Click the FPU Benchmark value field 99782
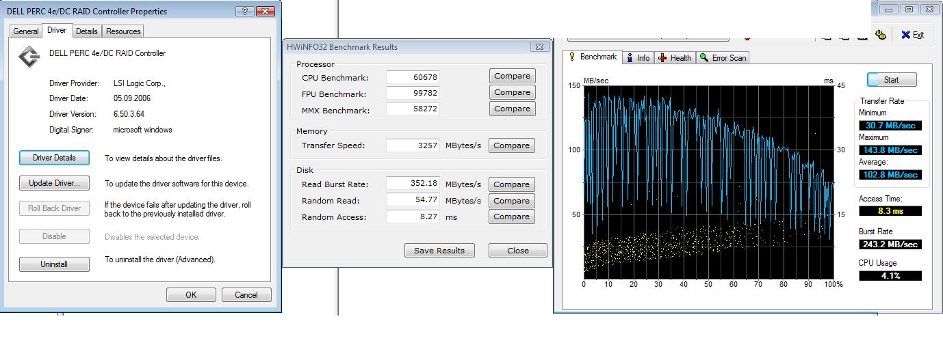 click(x=413, y=93)
